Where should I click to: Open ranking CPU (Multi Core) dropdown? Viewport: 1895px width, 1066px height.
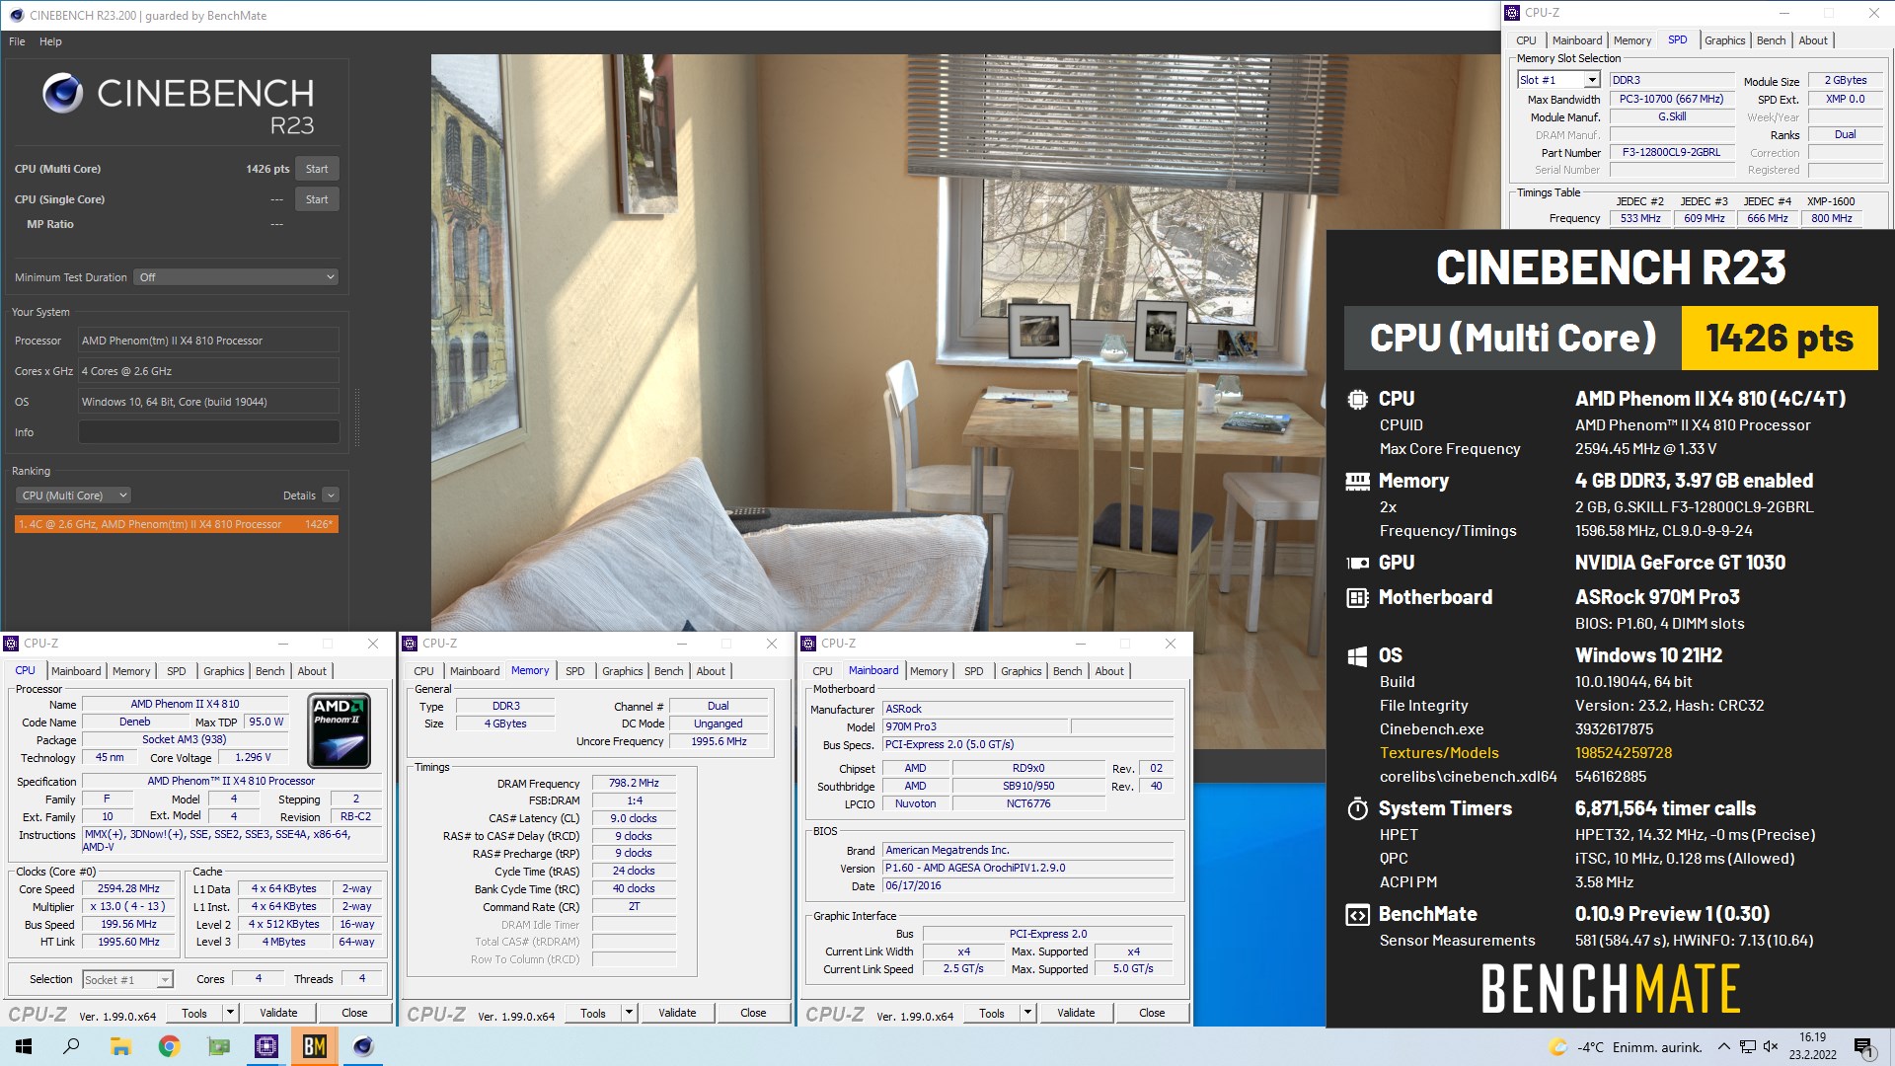click(73, 495)
